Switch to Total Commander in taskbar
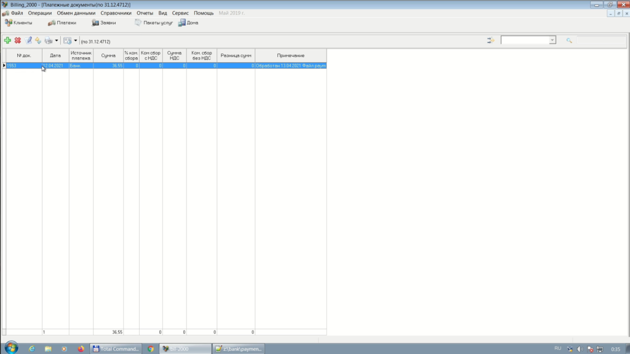The image size is (630, 354). [x=116, y=348]
